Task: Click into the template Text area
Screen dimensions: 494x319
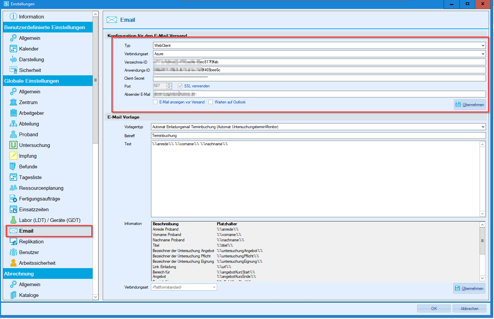Action: point(315,179)
